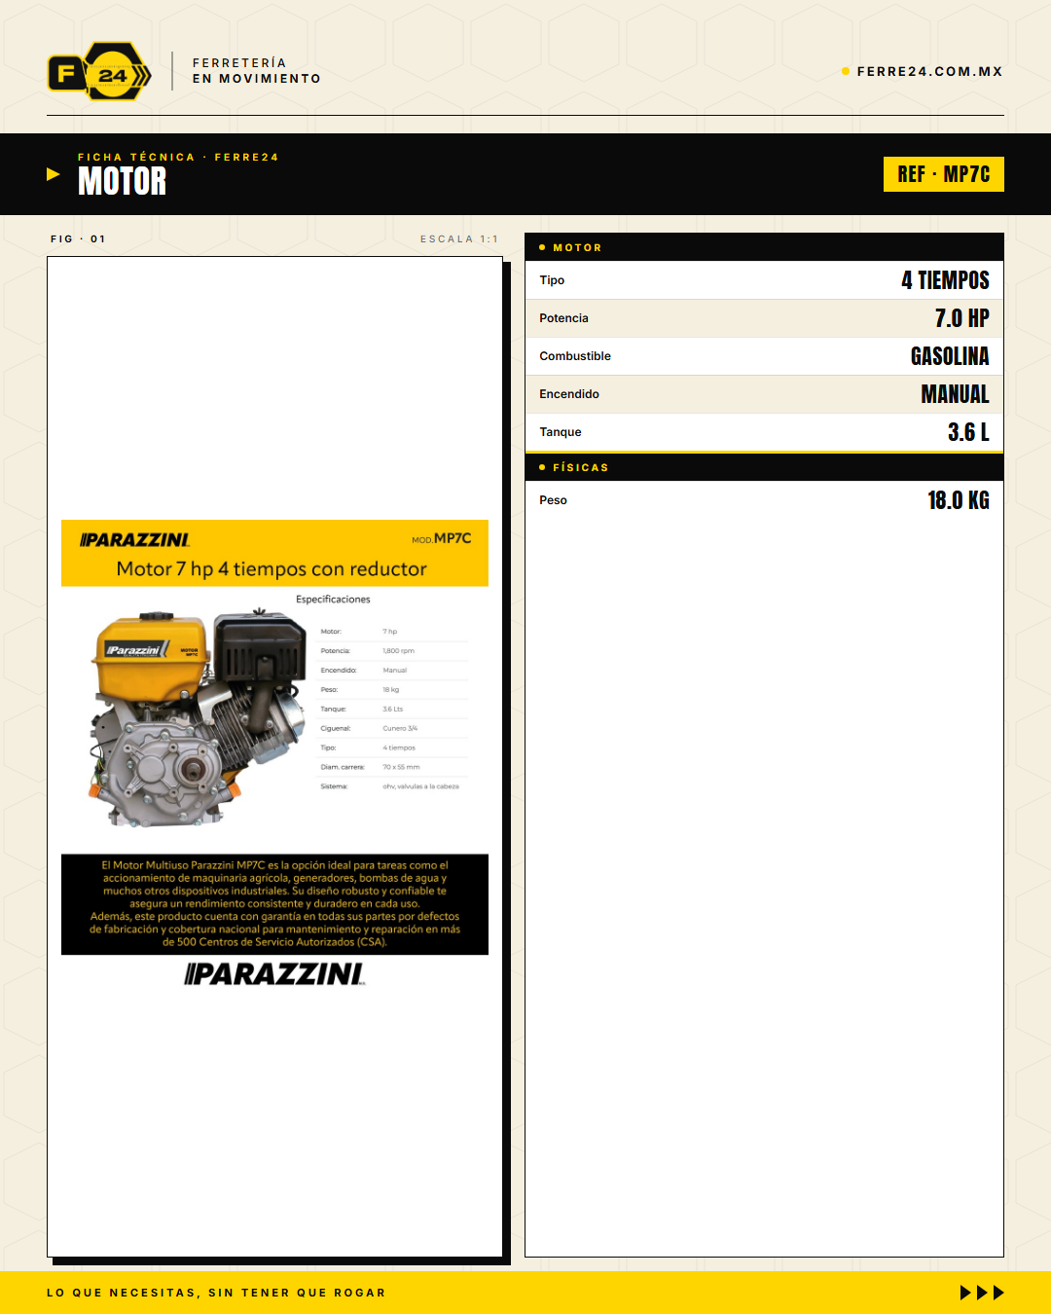Click the Tipo row label
Viewport: 1051px width, 1314px height.
tap(552, 280)
